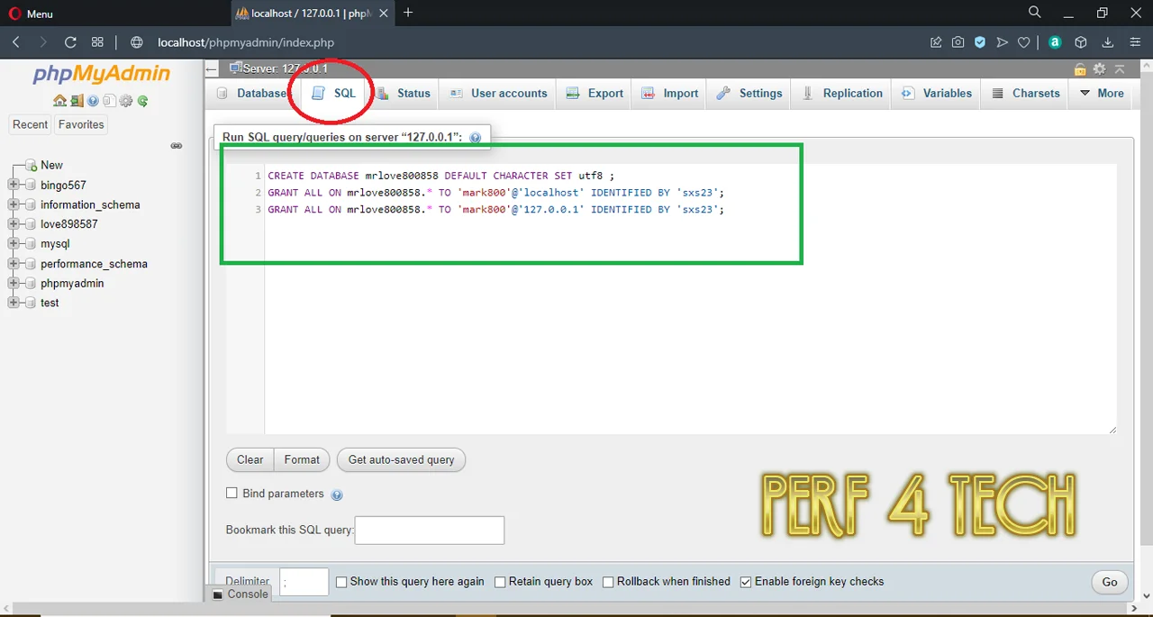Screen dimensions: 1153x617
Task: Click the Bind parameters help icon
Action: coord(337,495)
